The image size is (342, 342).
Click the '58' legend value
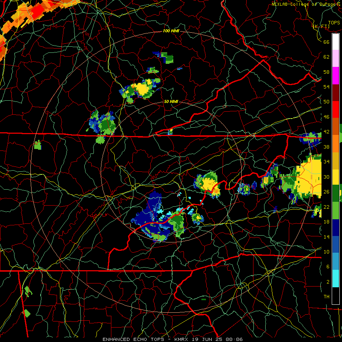pyautogui.click(x=326, y=72)
